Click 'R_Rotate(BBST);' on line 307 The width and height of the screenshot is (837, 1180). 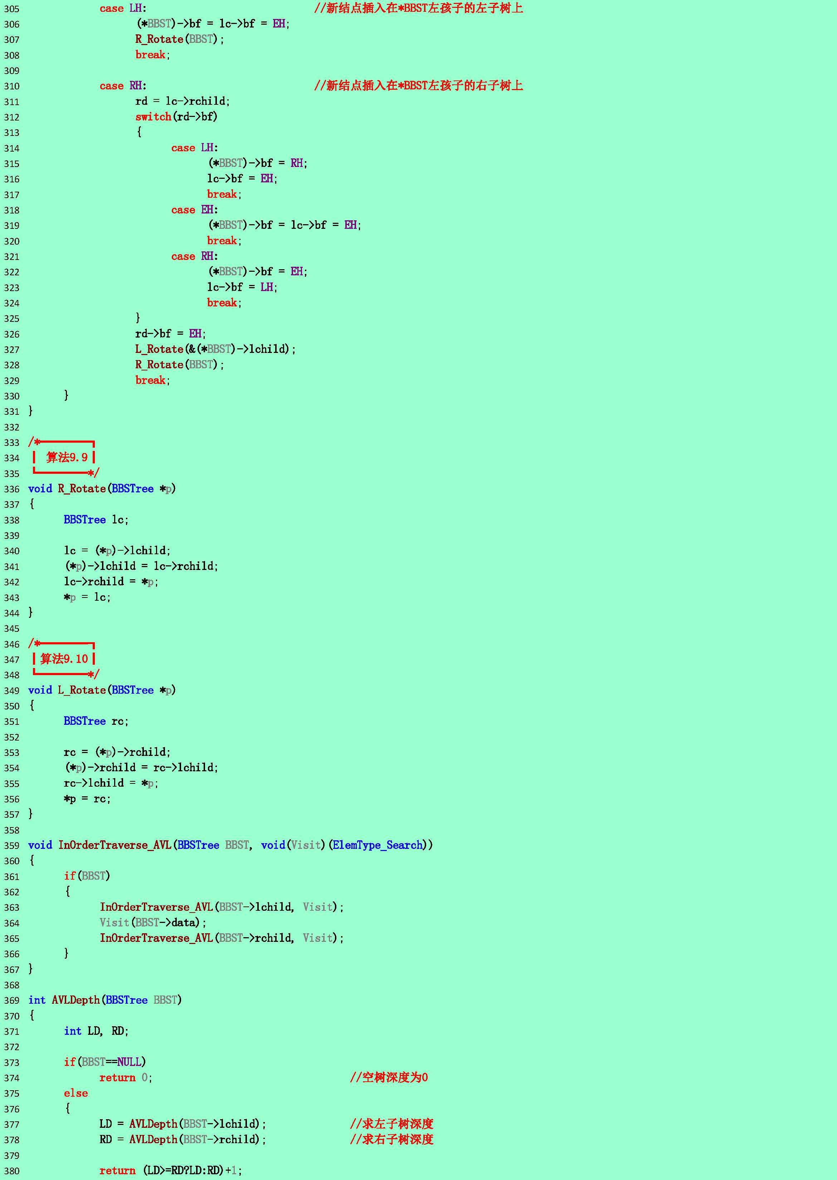click(180, 39)
